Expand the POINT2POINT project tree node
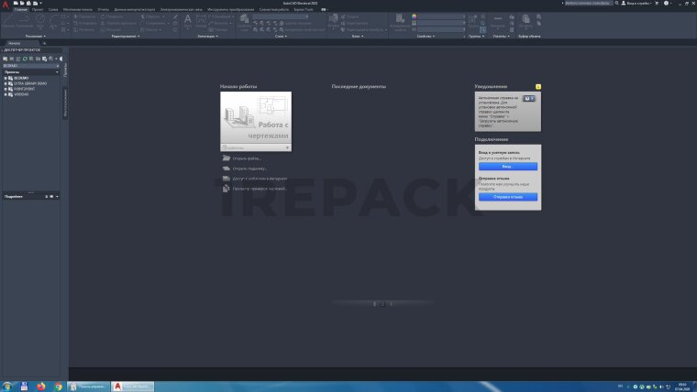 (x=5, y=88)
